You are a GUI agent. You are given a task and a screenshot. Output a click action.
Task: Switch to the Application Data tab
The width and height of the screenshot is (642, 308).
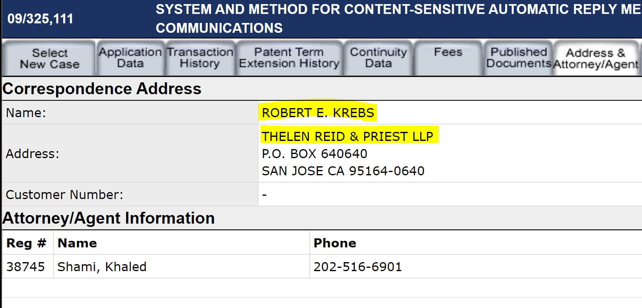tap(130, 58)
